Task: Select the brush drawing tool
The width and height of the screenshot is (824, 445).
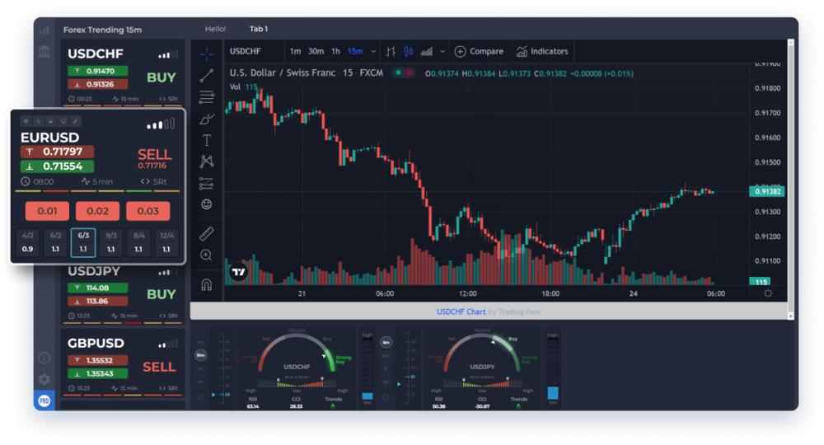Action: pos(207,119)
